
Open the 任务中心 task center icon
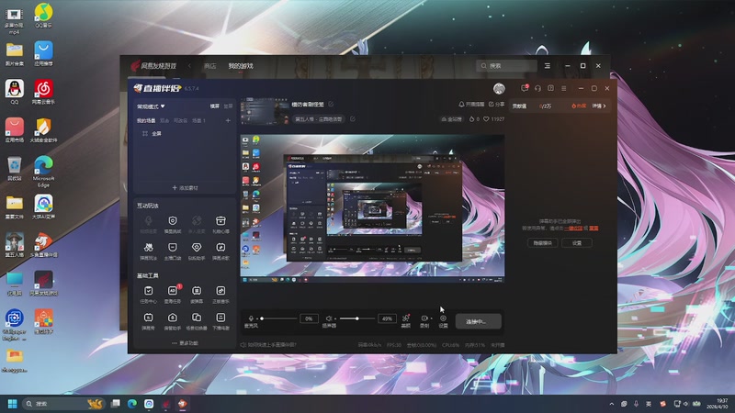(x=148, y=294)
